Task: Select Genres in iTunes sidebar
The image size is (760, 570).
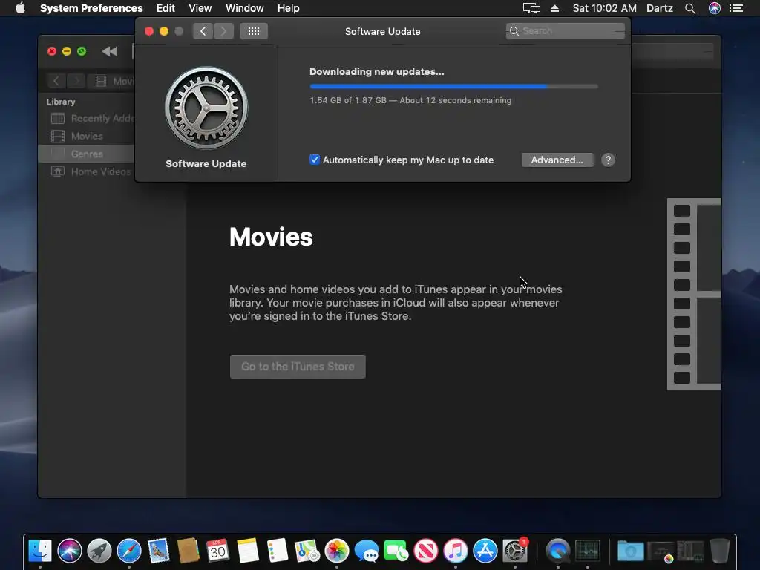Action: point(86,154)
